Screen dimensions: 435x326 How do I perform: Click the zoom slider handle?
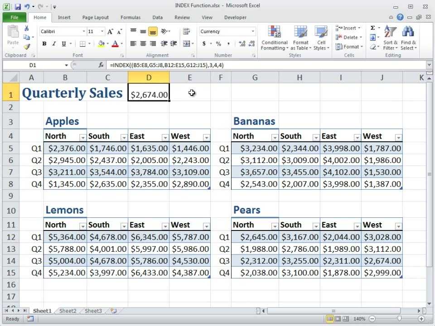click(399, 318)
